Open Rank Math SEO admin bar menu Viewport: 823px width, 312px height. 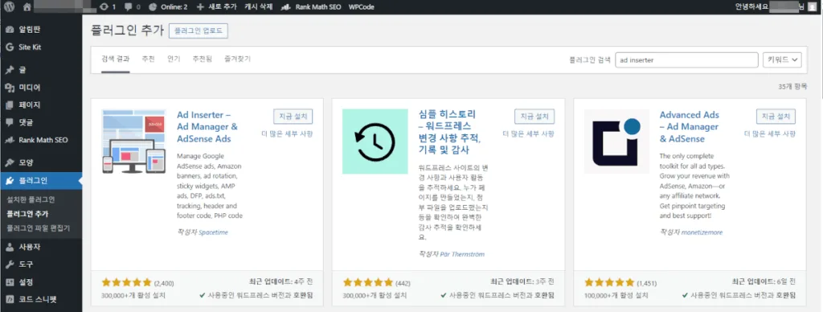coord(311,6)
